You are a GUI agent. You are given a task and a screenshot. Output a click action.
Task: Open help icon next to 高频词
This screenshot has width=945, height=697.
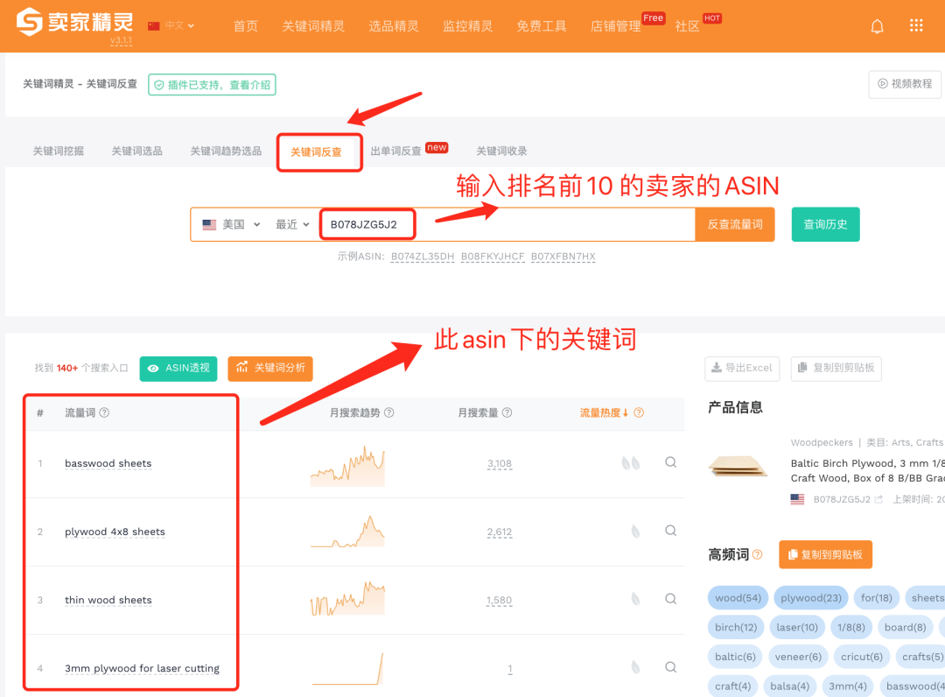pos(758,554)
